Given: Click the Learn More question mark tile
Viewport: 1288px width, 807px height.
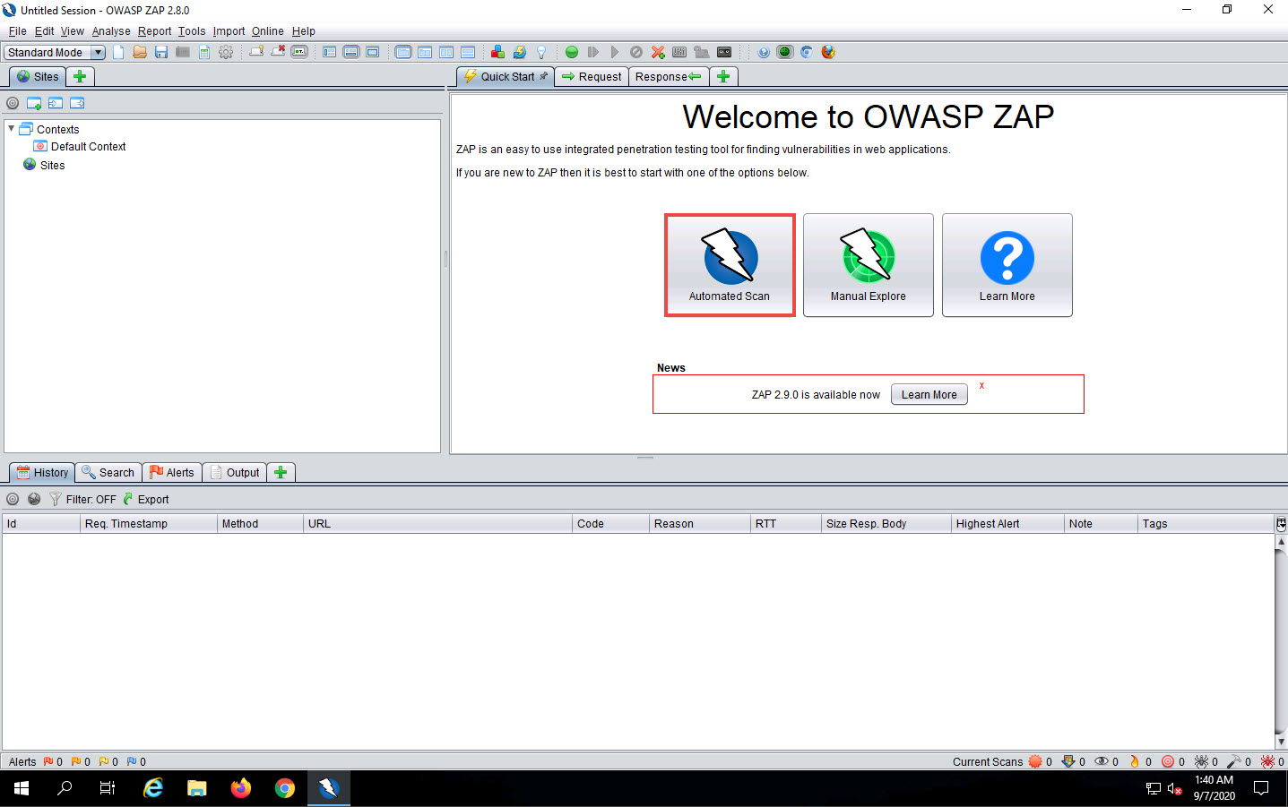Looking at the screenshot, I should pos(1007,265).
